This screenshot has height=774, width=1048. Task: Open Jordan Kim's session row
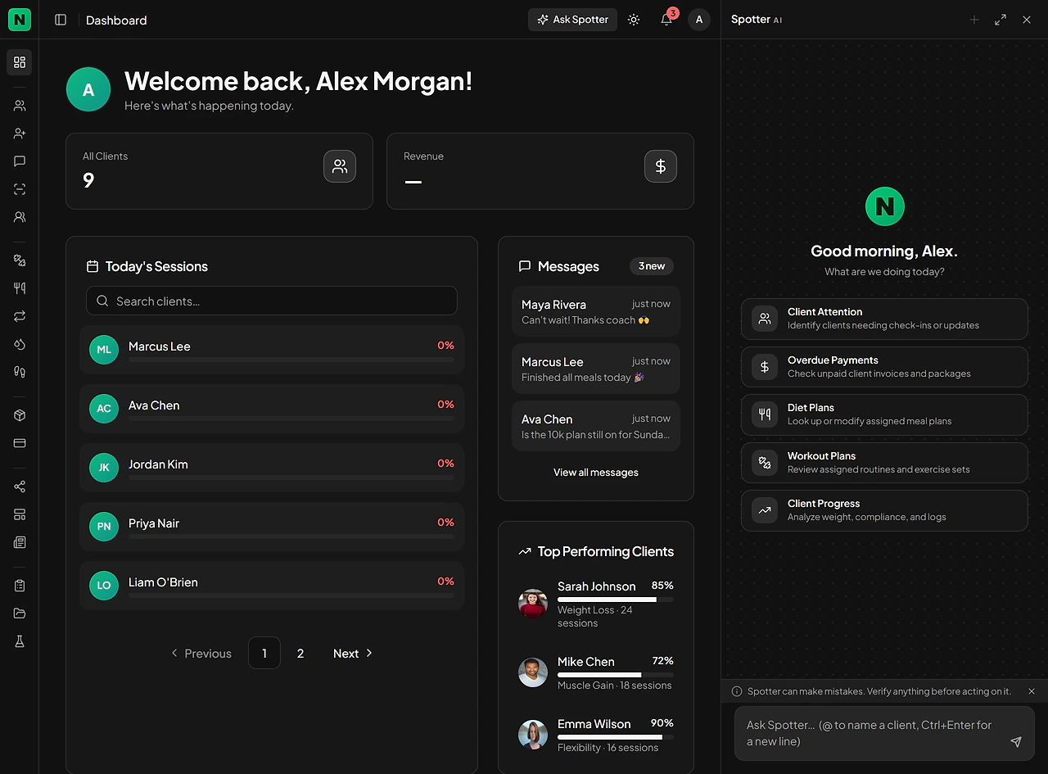pyautogui.click(x=272, y=468)
